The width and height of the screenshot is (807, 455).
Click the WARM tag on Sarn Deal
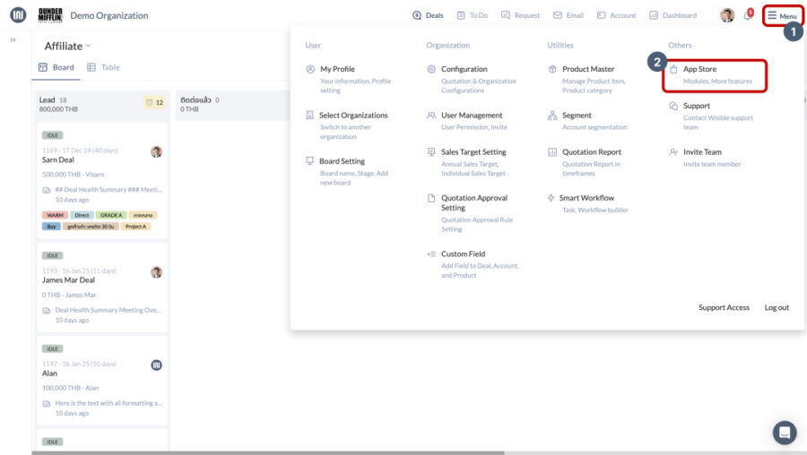[x=54, y=216]
